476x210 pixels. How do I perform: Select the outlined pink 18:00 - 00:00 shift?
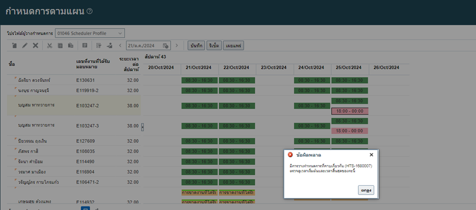click(350, 111)
